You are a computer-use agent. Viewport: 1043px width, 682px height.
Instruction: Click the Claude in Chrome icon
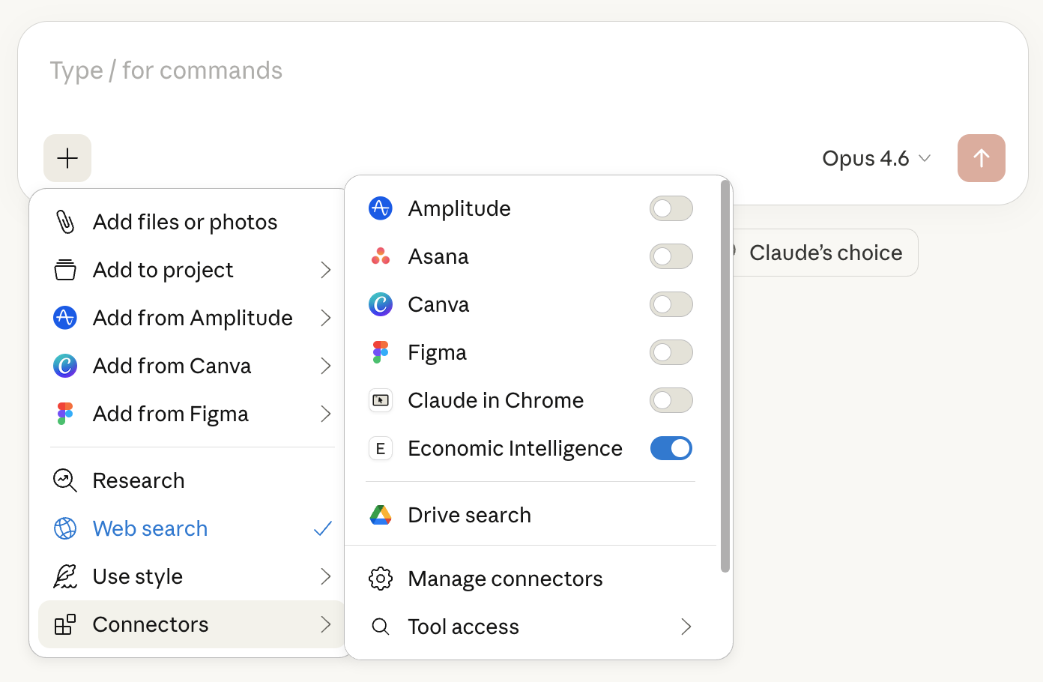tap(381, 400)
